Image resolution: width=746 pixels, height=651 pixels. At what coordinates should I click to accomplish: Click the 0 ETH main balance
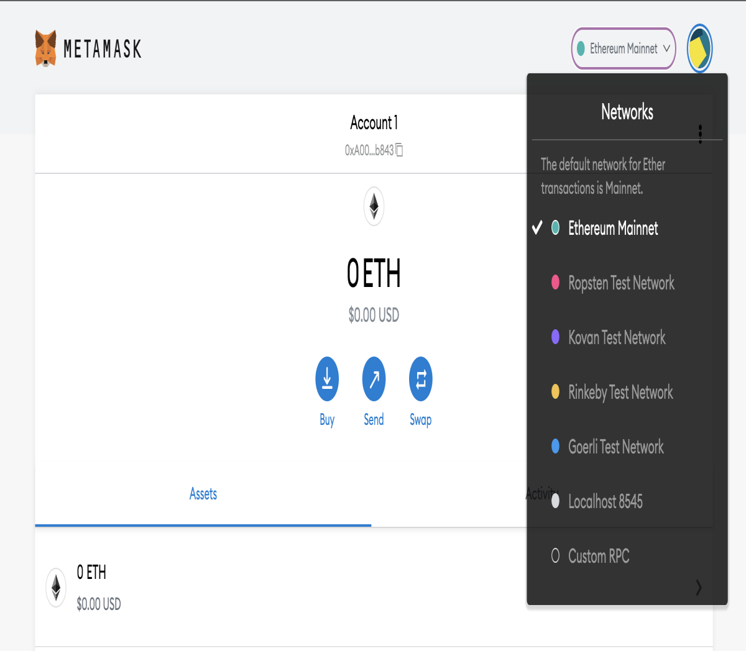click(374, 273)
